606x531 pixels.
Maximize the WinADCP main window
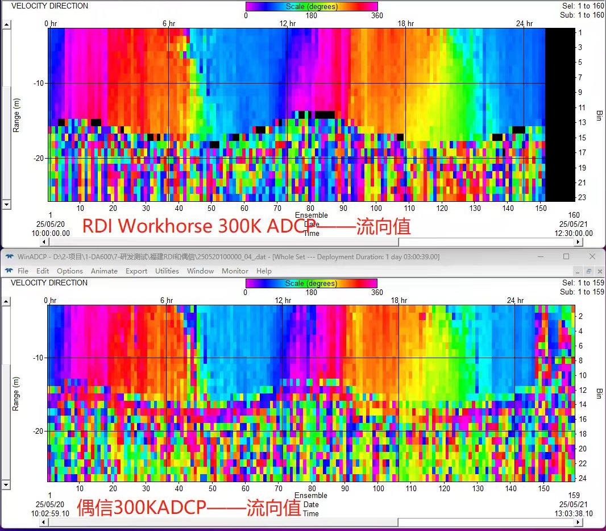tap(566, 257)
